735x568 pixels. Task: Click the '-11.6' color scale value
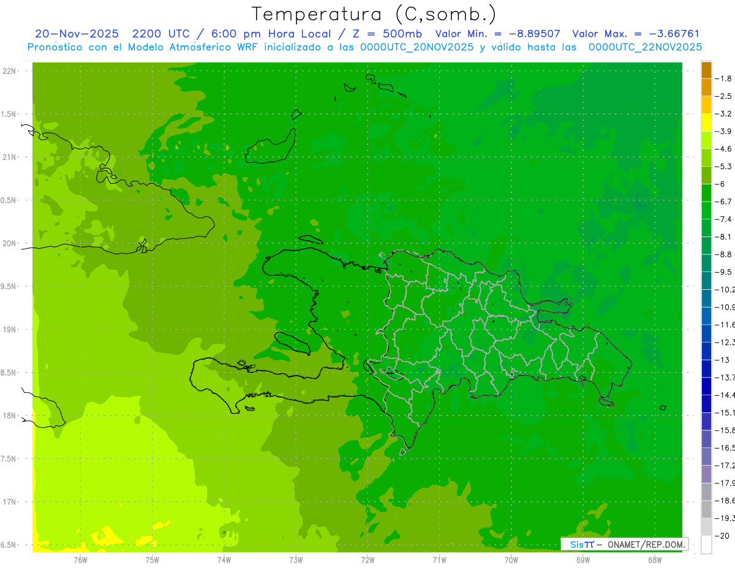725,325
